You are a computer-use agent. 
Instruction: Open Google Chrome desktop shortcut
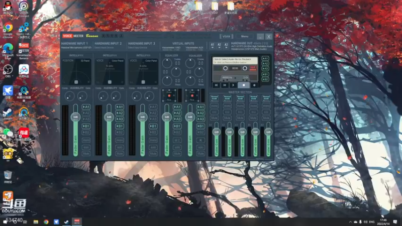click(8, 31)
